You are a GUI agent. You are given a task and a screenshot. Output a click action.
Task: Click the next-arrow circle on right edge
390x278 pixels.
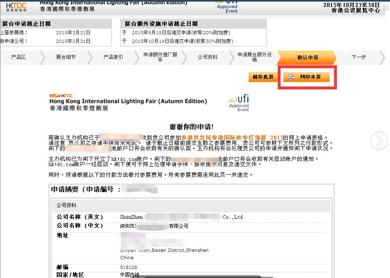(379, 140)
